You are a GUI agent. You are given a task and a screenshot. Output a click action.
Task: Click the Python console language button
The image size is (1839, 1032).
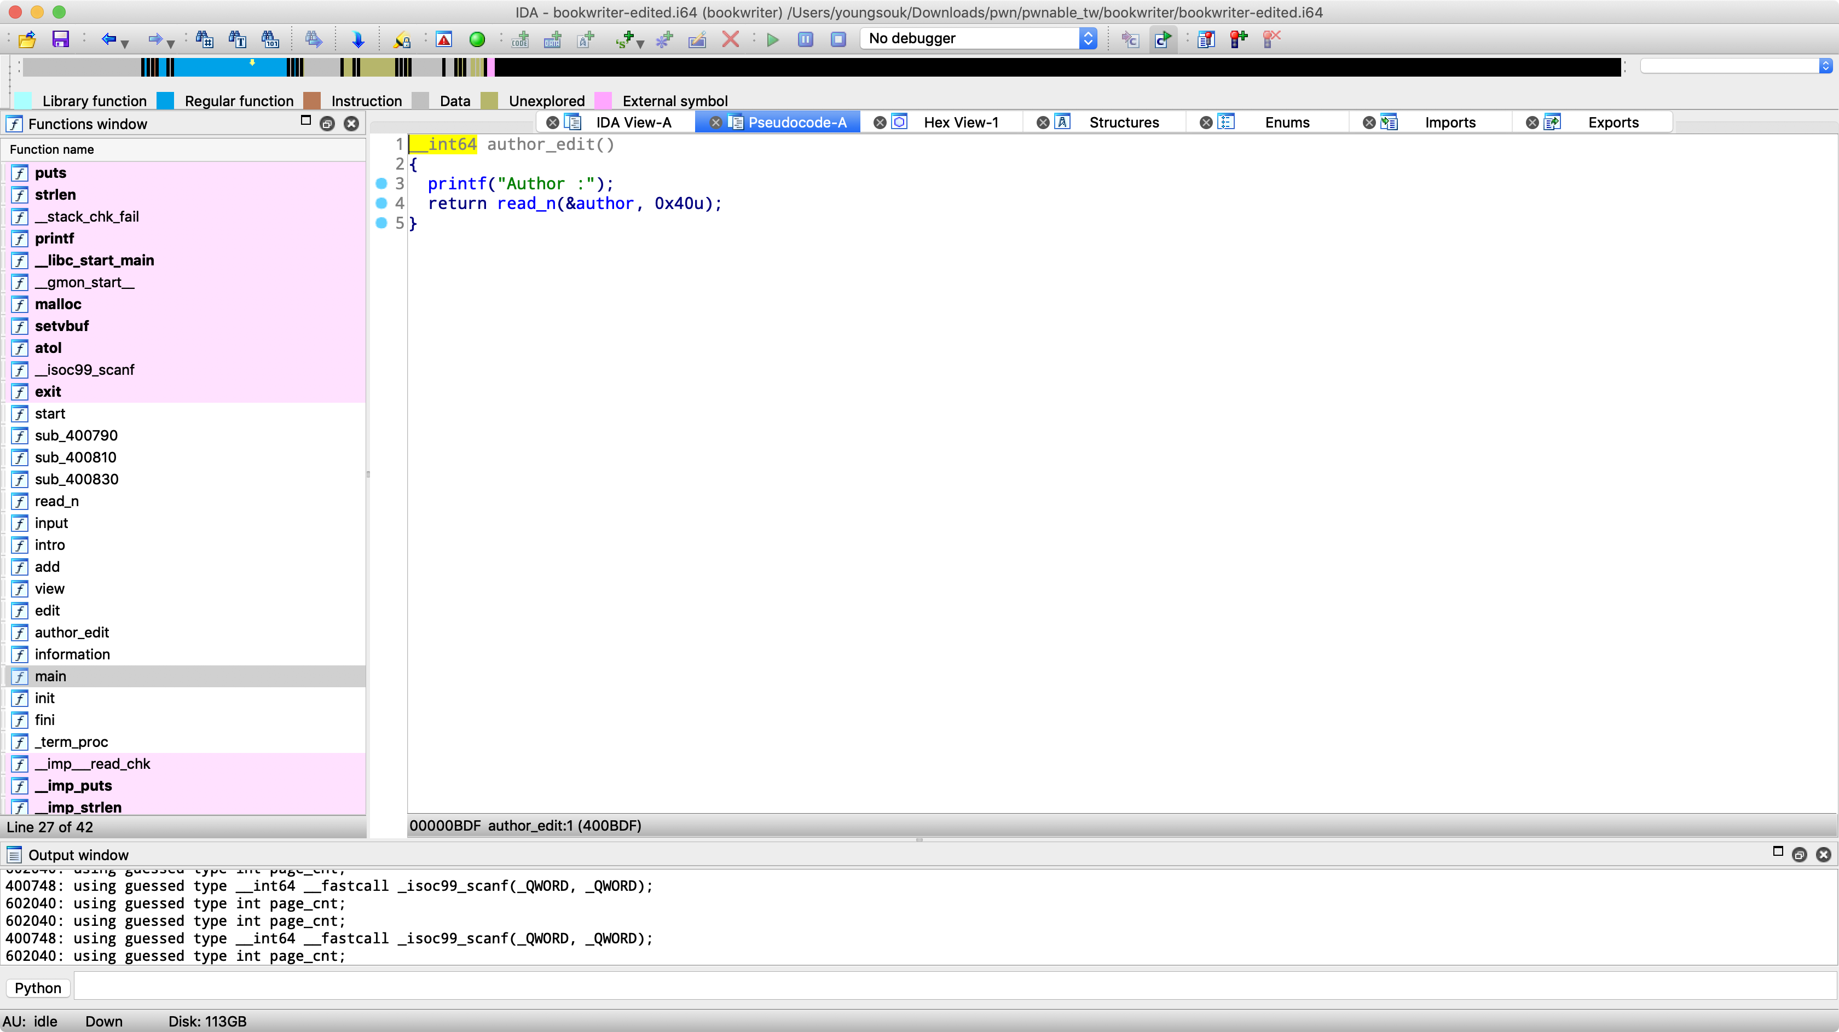(38, 988)
